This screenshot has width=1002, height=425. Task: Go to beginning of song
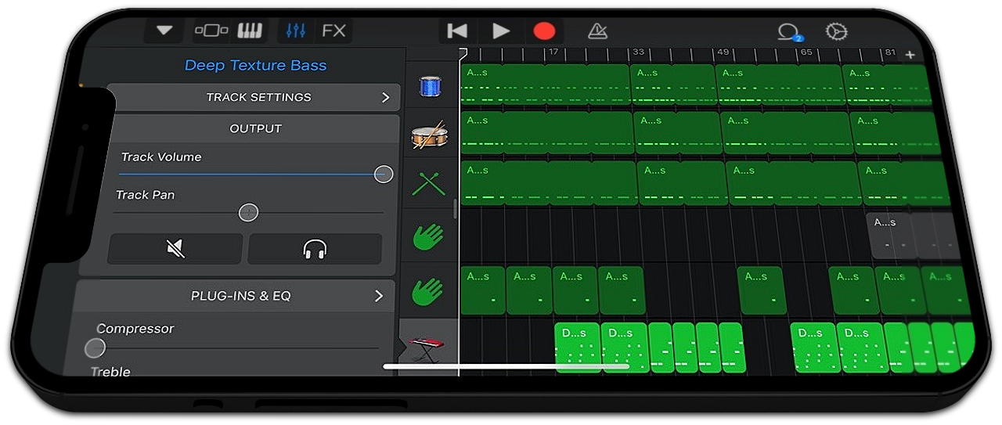(x=456, y=31)
